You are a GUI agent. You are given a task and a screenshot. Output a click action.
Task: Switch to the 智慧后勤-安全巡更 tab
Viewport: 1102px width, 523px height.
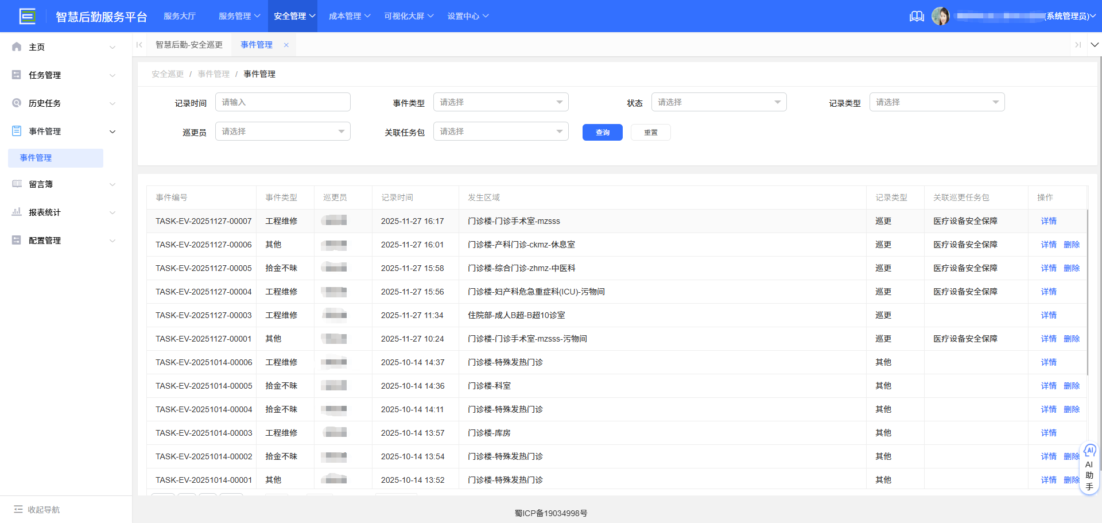[189, 44]
